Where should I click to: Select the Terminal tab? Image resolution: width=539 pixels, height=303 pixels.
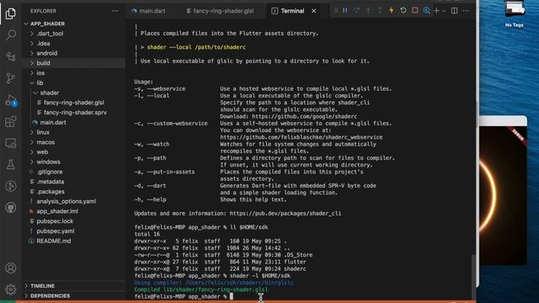tap(292, 11)
